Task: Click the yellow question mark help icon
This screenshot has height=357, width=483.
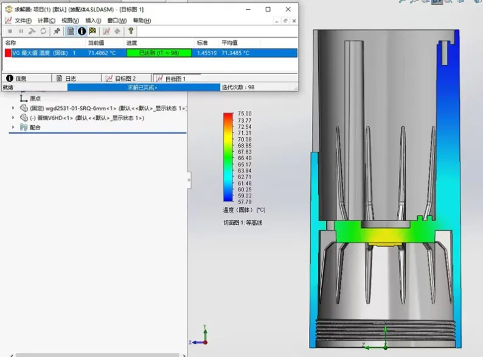Action: [x=131, y=31]
